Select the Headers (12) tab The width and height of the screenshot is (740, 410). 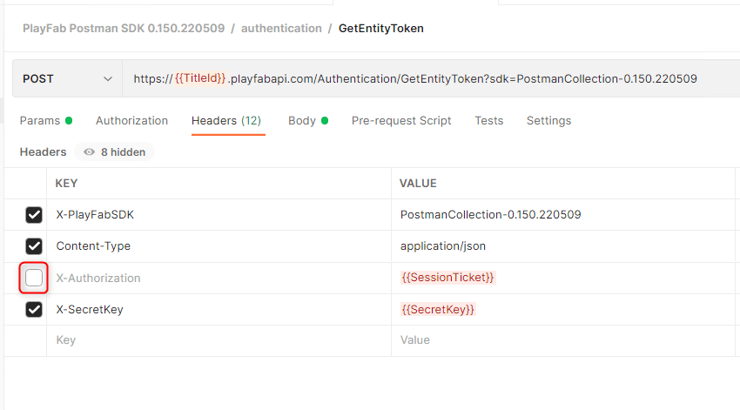pos(226,121)
